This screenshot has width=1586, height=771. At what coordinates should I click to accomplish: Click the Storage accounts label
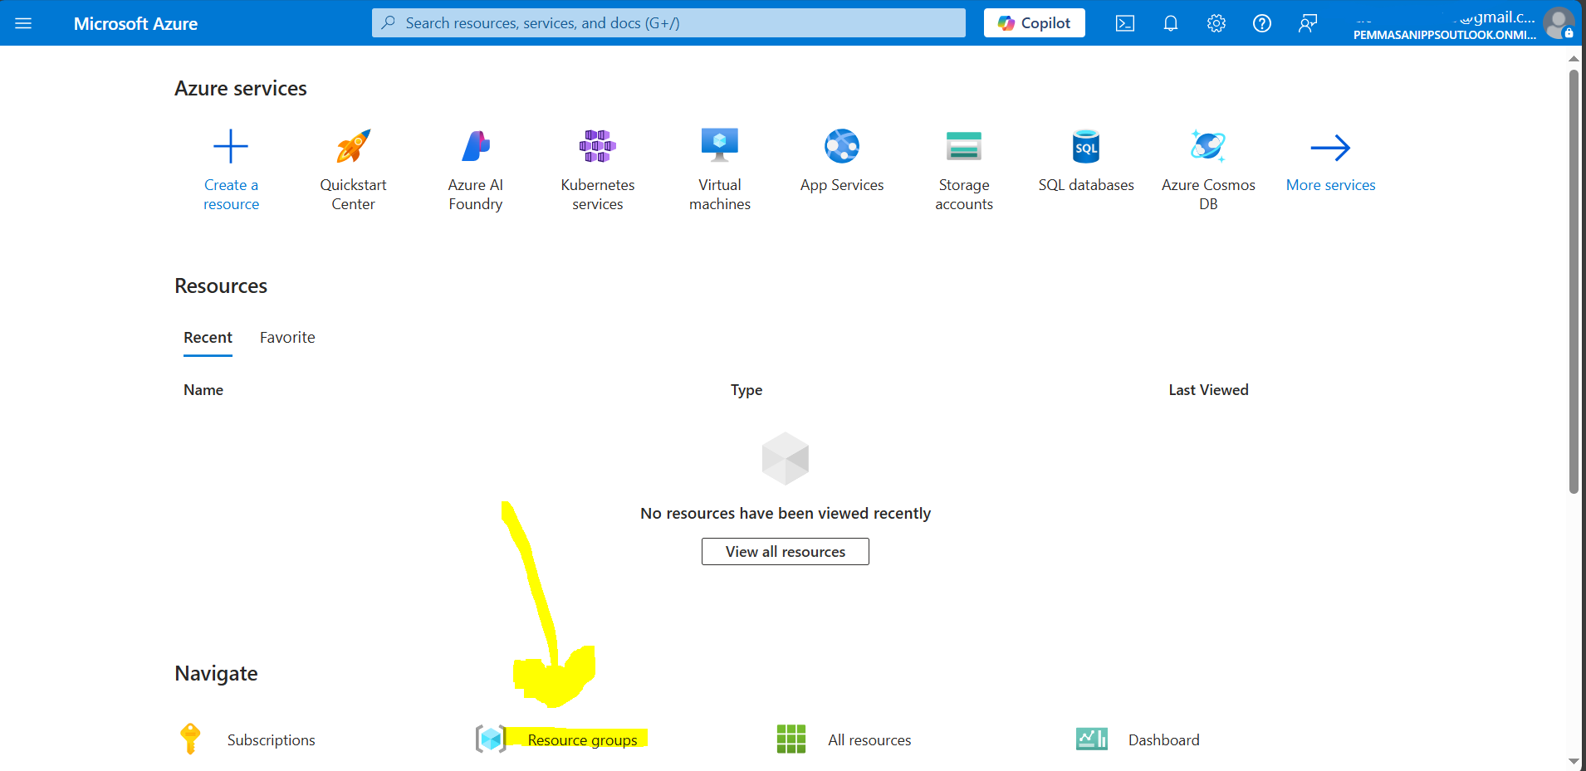(964, 194)
